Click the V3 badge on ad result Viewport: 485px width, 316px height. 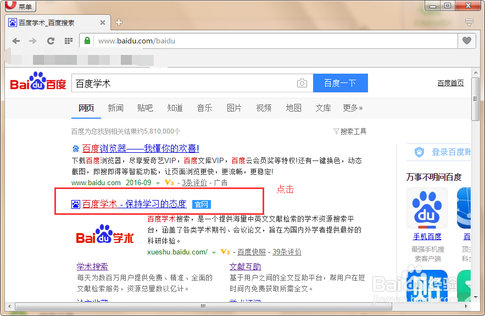click(169, 182)
